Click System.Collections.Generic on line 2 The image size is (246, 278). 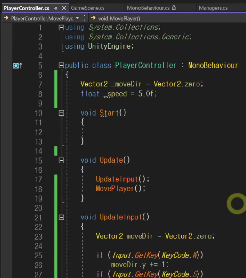point(139,37)
